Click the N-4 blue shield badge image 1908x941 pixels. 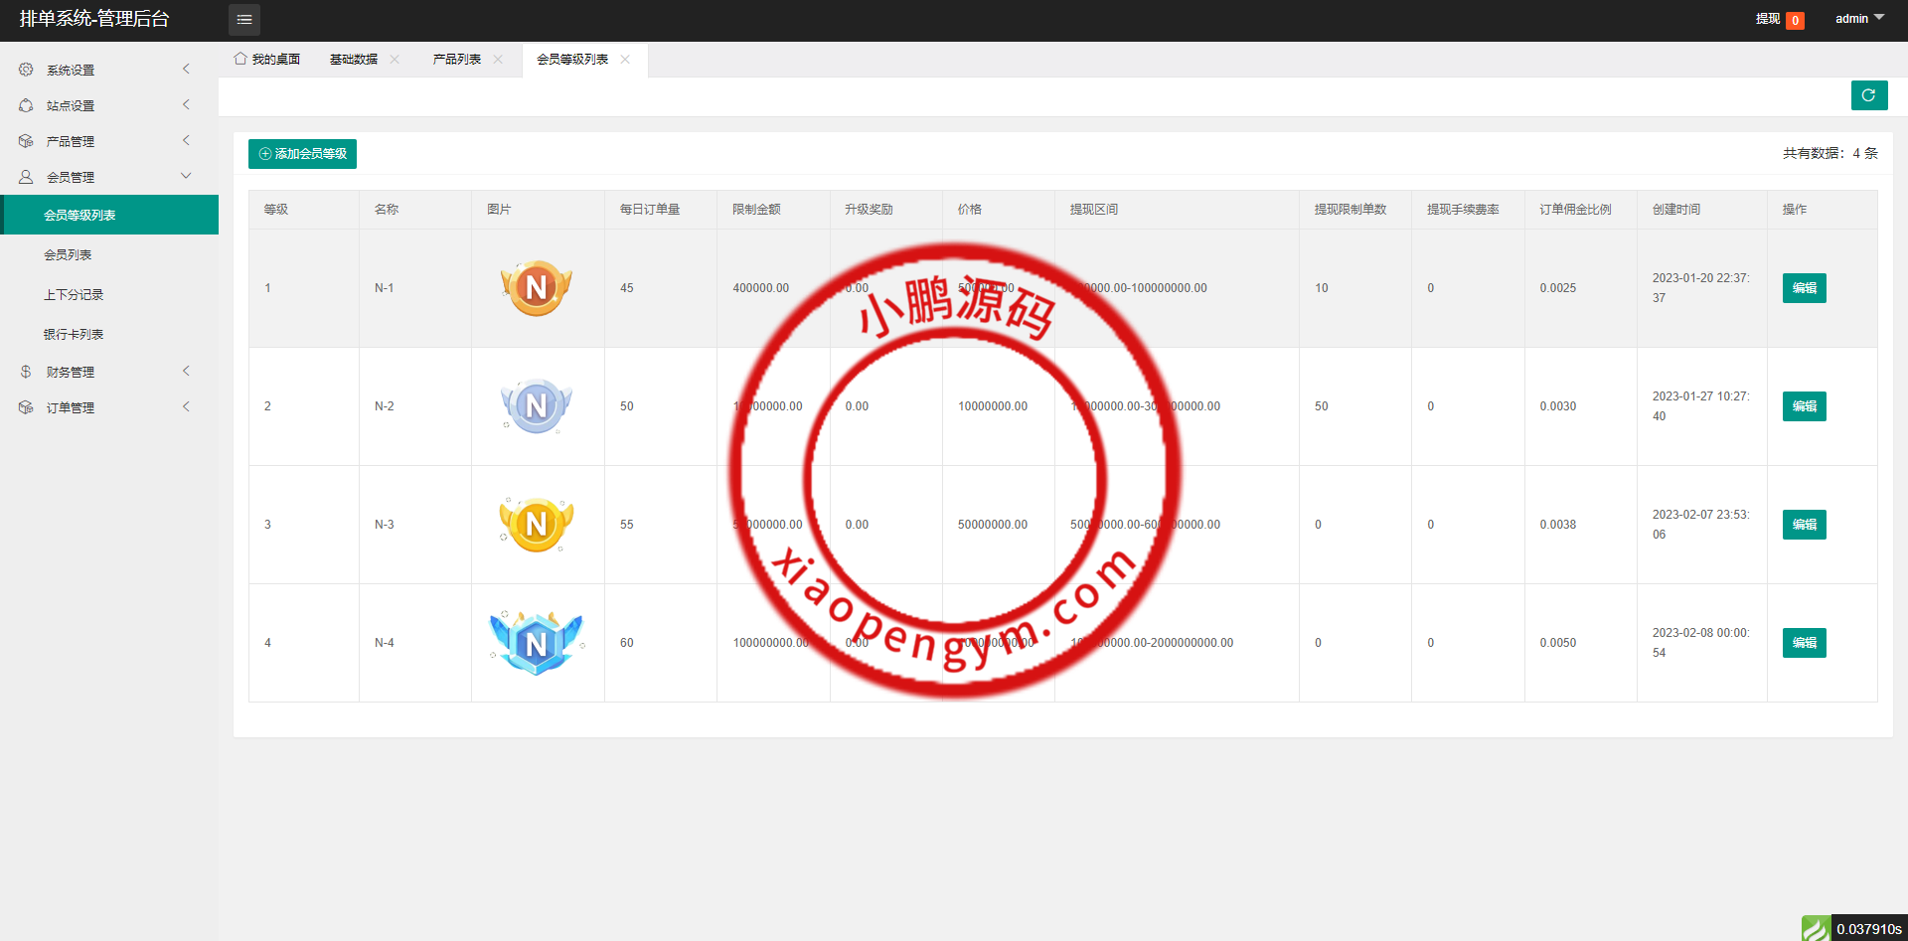537,643
